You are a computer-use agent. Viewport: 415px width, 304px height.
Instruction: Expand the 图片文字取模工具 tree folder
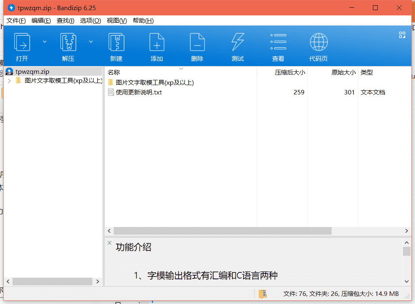10,81
